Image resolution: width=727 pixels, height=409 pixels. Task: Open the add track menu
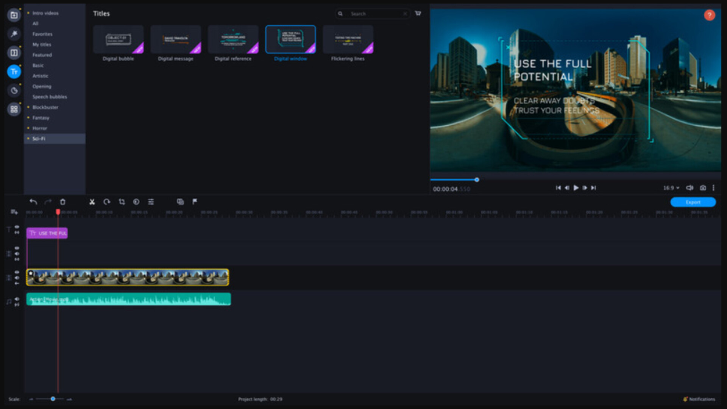(x=14, y=212)
